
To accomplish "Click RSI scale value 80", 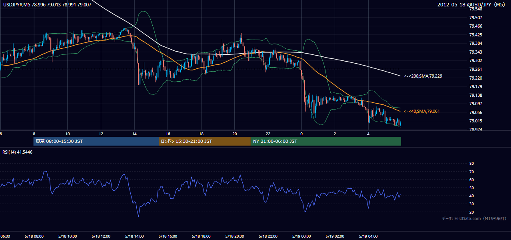I will (x=471, y=164).
